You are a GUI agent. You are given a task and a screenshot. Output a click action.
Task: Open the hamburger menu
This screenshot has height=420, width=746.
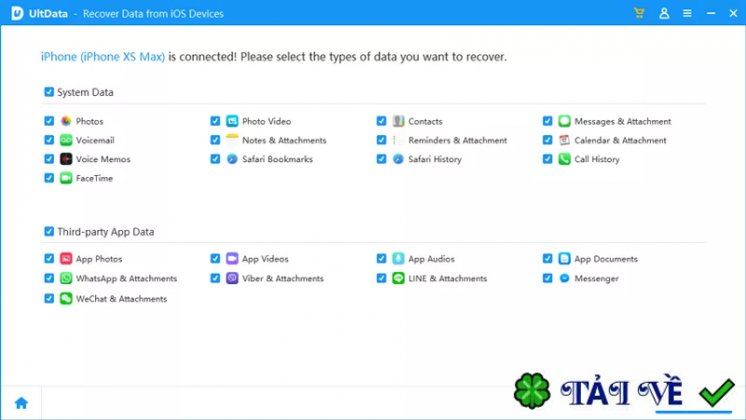pyautogui.click(x=687, y=13)
